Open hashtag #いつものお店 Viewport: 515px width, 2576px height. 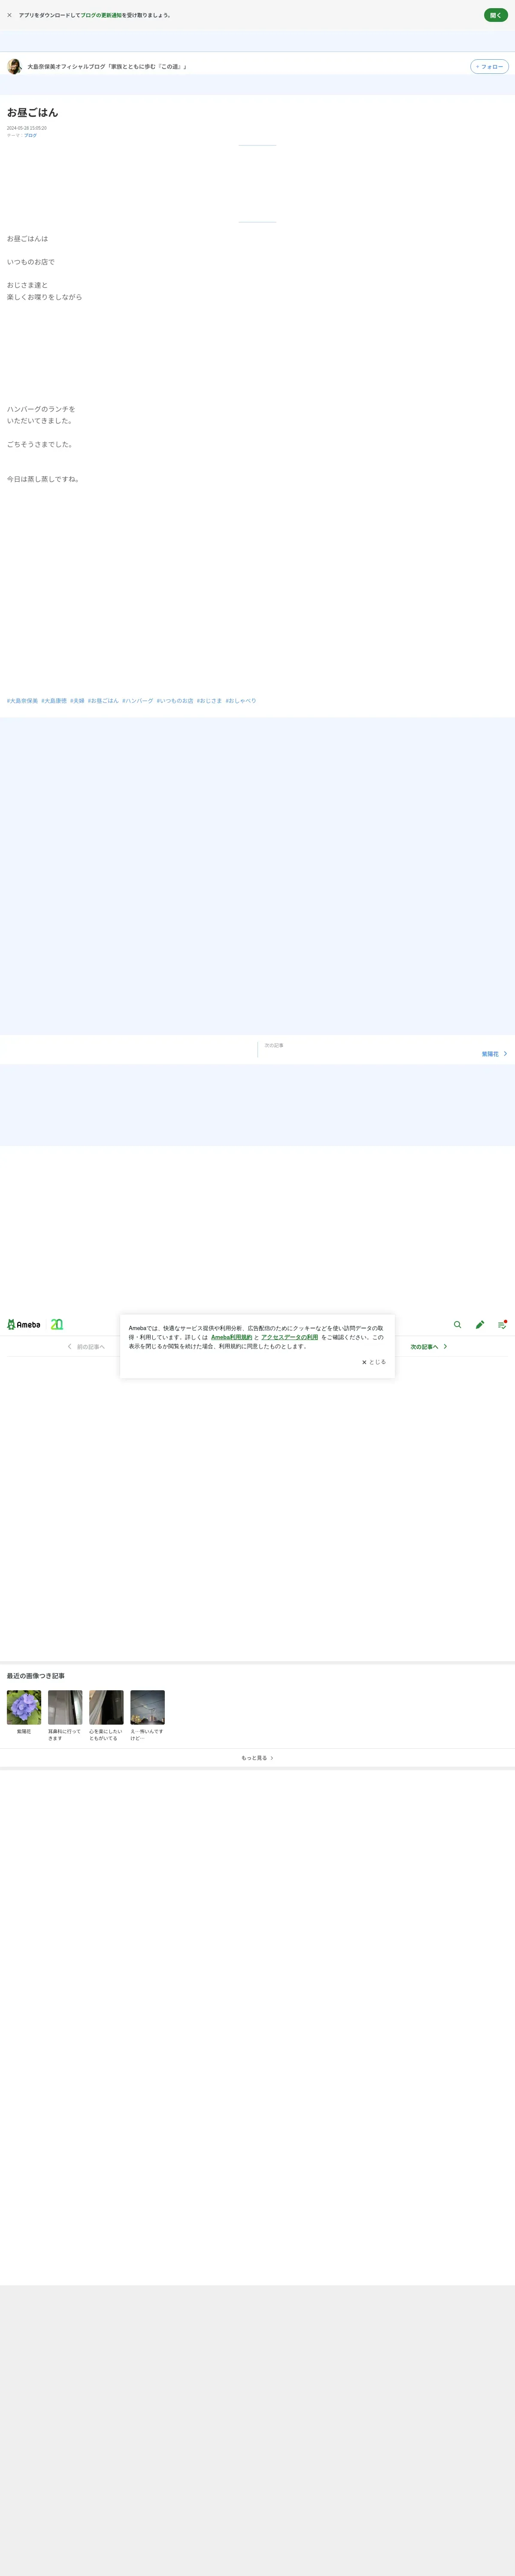pyautogui.click(x=175, y=701)
